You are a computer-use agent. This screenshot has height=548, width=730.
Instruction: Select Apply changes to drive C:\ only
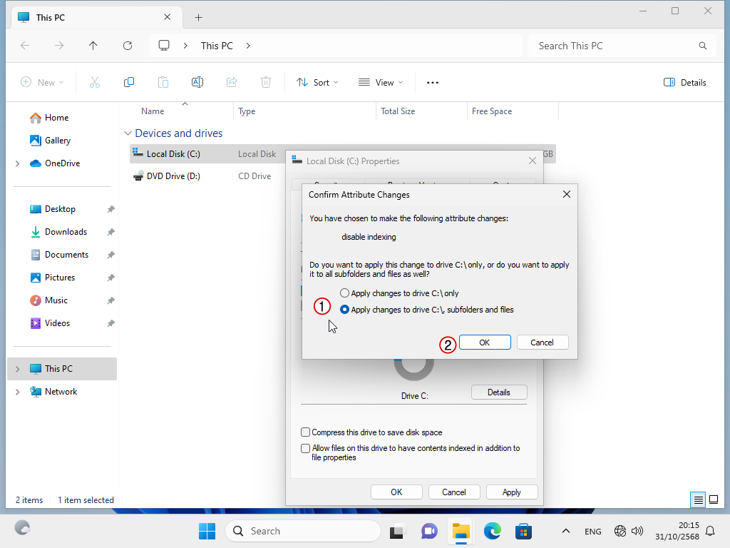tap(345, 293)
